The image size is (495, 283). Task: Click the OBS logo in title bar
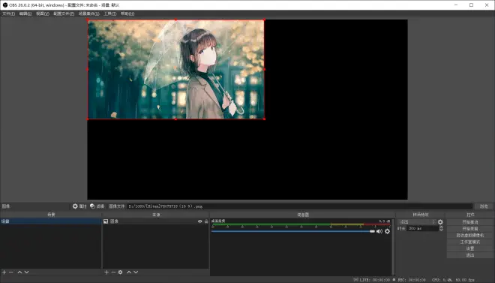pos(5,5)
